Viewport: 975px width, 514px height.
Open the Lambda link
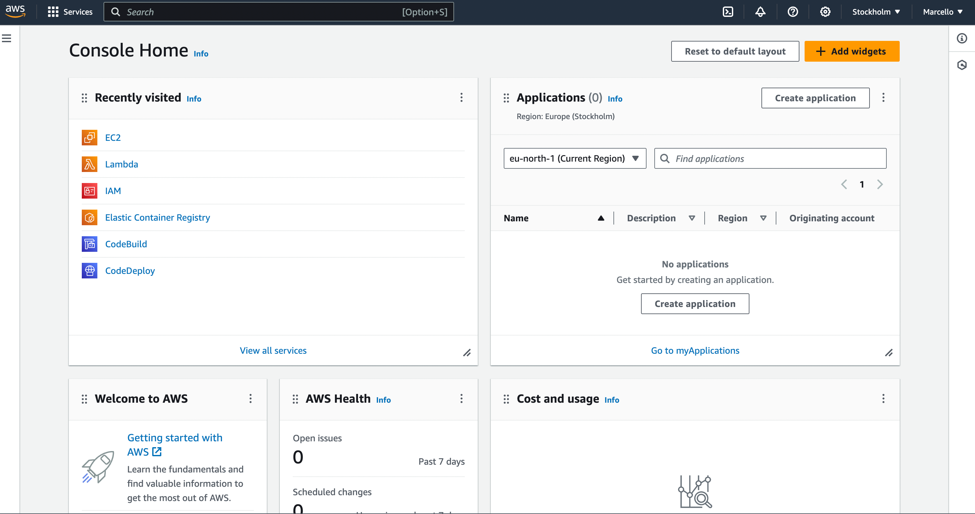121,164
